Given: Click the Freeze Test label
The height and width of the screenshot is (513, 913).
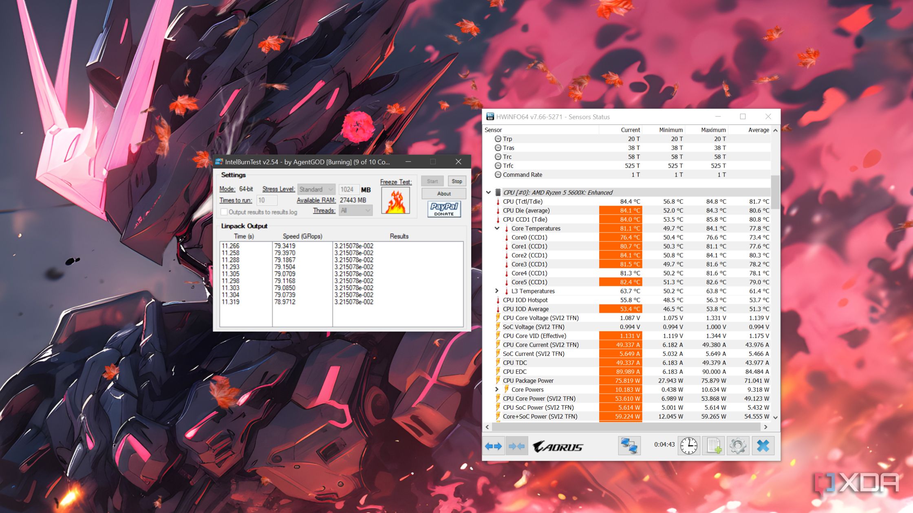Looking at the screenshot, I should tap(396, 182).
